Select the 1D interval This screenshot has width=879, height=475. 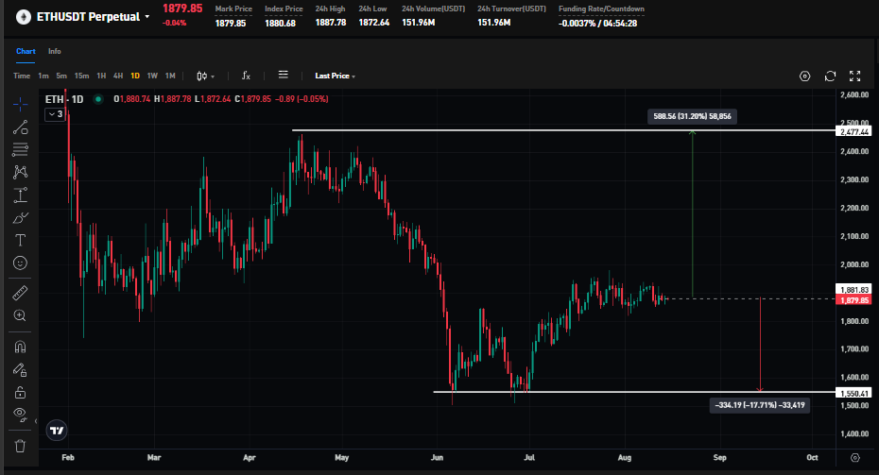(135, 76)
